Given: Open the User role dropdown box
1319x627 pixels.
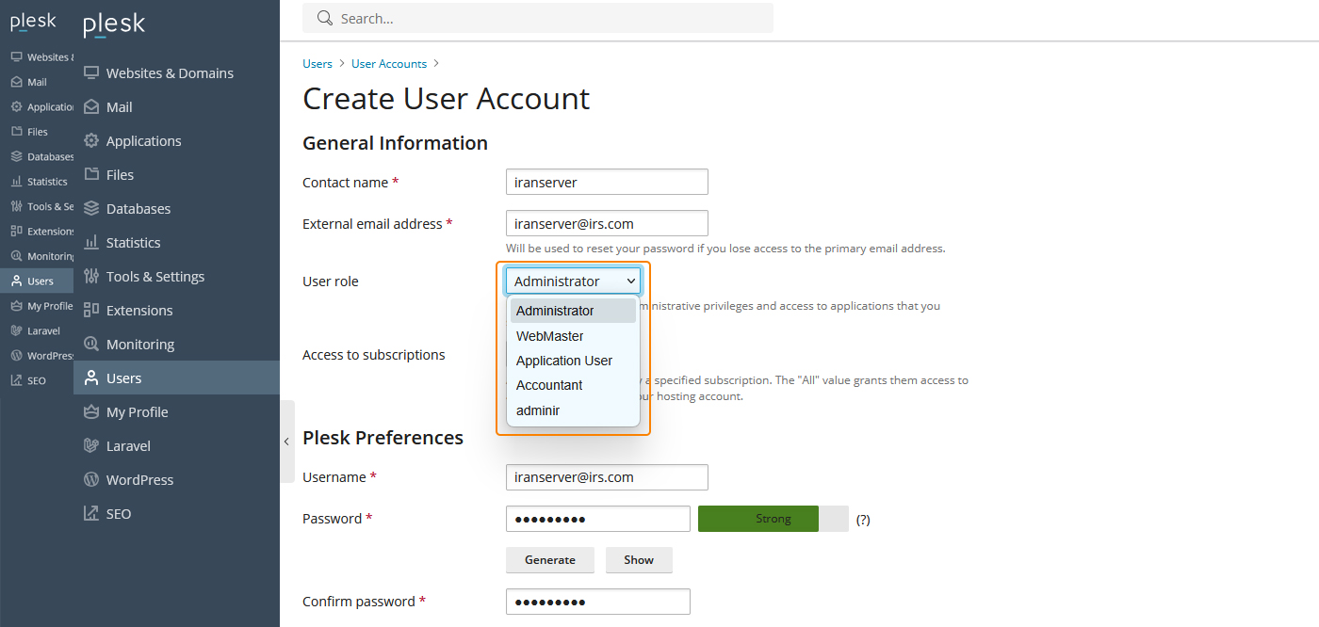Looking at the screenshot, I should pyautogui.click(x=573, y=281).
